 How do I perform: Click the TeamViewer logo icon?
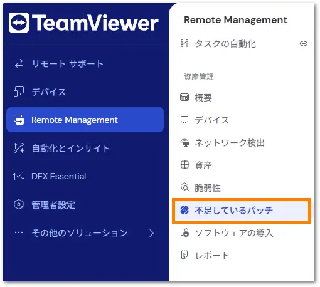click(x=19, y=23)
